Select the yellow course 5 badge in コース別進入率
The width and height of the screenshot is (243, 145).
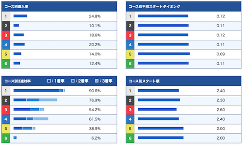pyautogui.click(x=6, y=54)
